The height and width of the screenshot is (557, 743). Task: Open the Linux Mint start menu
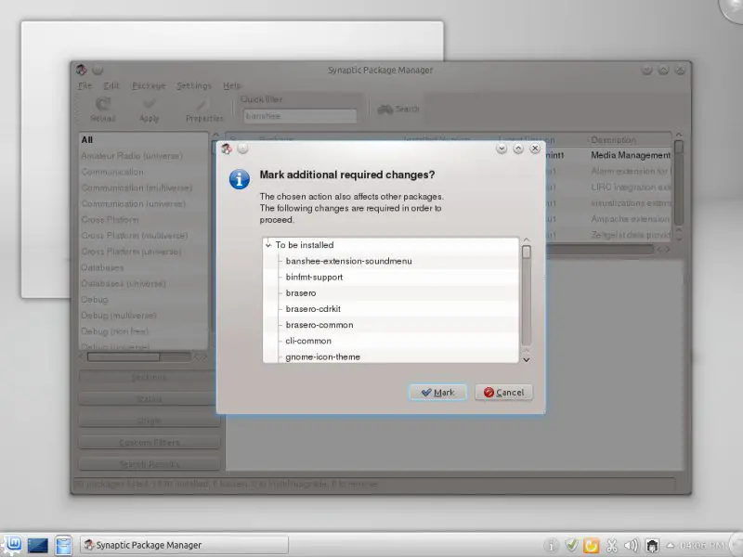point(12,544)
